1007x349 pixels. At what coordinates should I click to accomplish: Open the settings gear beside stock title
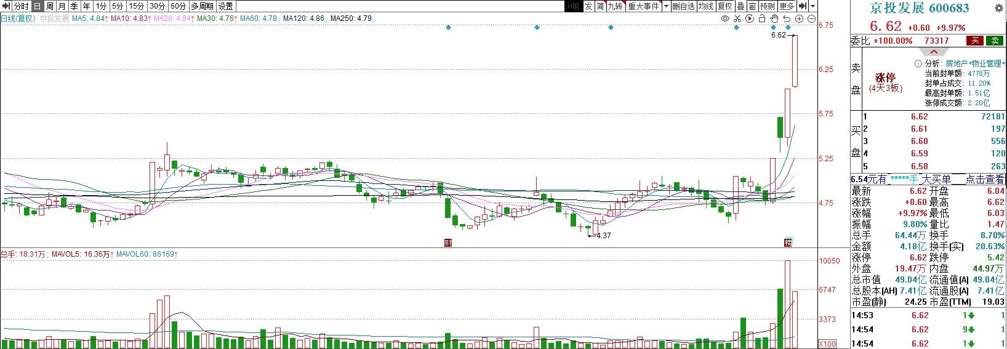point(998,8)
